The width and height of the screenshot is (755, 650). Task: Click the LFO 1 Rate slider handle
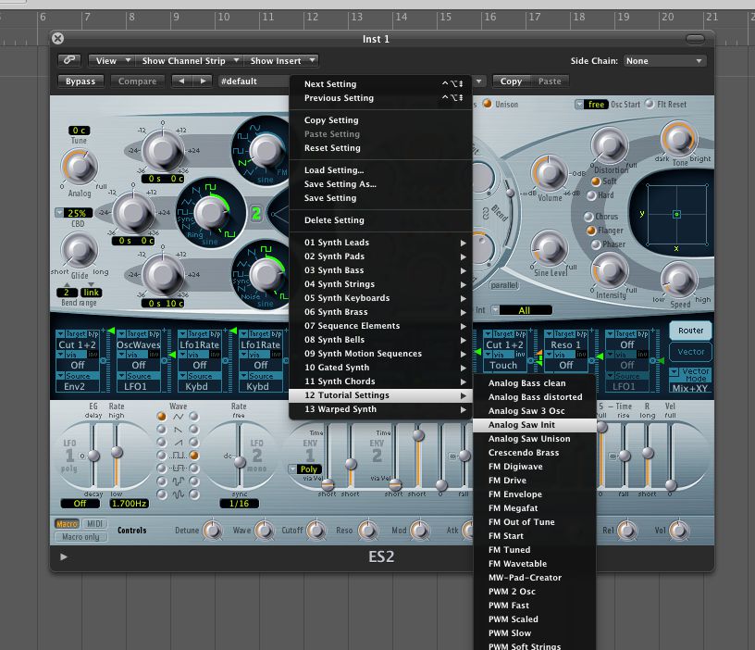pyautogui.click(x=117, y=452)
